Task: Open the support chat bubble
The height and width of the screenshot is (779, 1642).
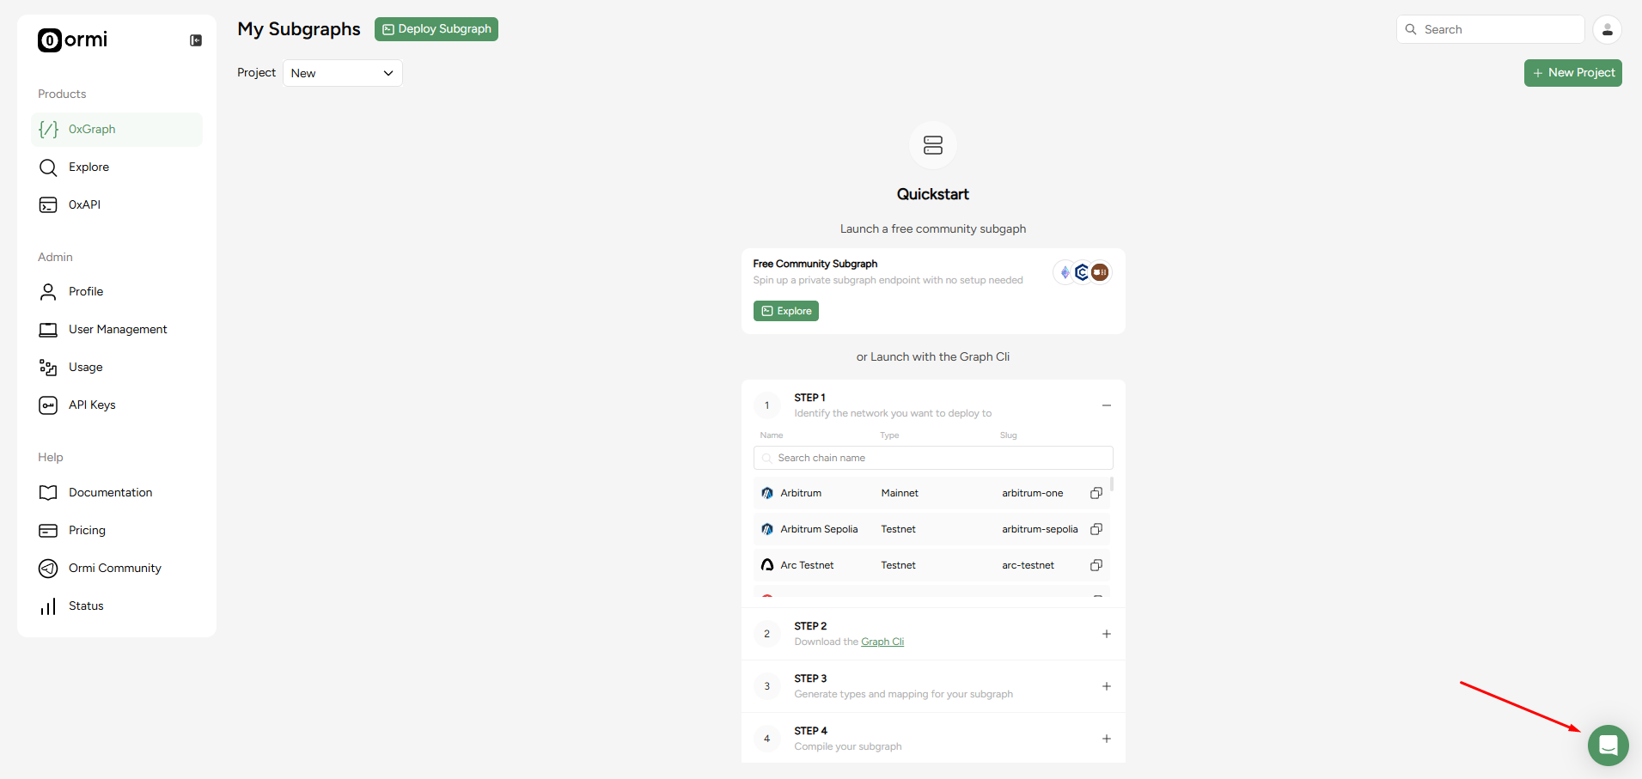Action: [x=1608, y=746]
